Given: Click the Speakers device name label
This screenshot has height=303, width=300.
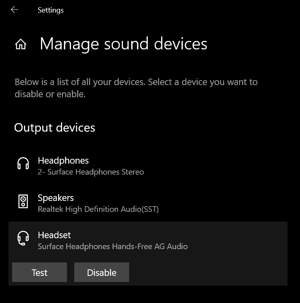Looking at the screenshot, I should (56, 198).
